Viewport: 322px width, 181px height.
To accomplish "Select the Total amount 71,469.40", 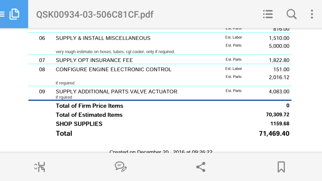I will (x=274, y=134).
